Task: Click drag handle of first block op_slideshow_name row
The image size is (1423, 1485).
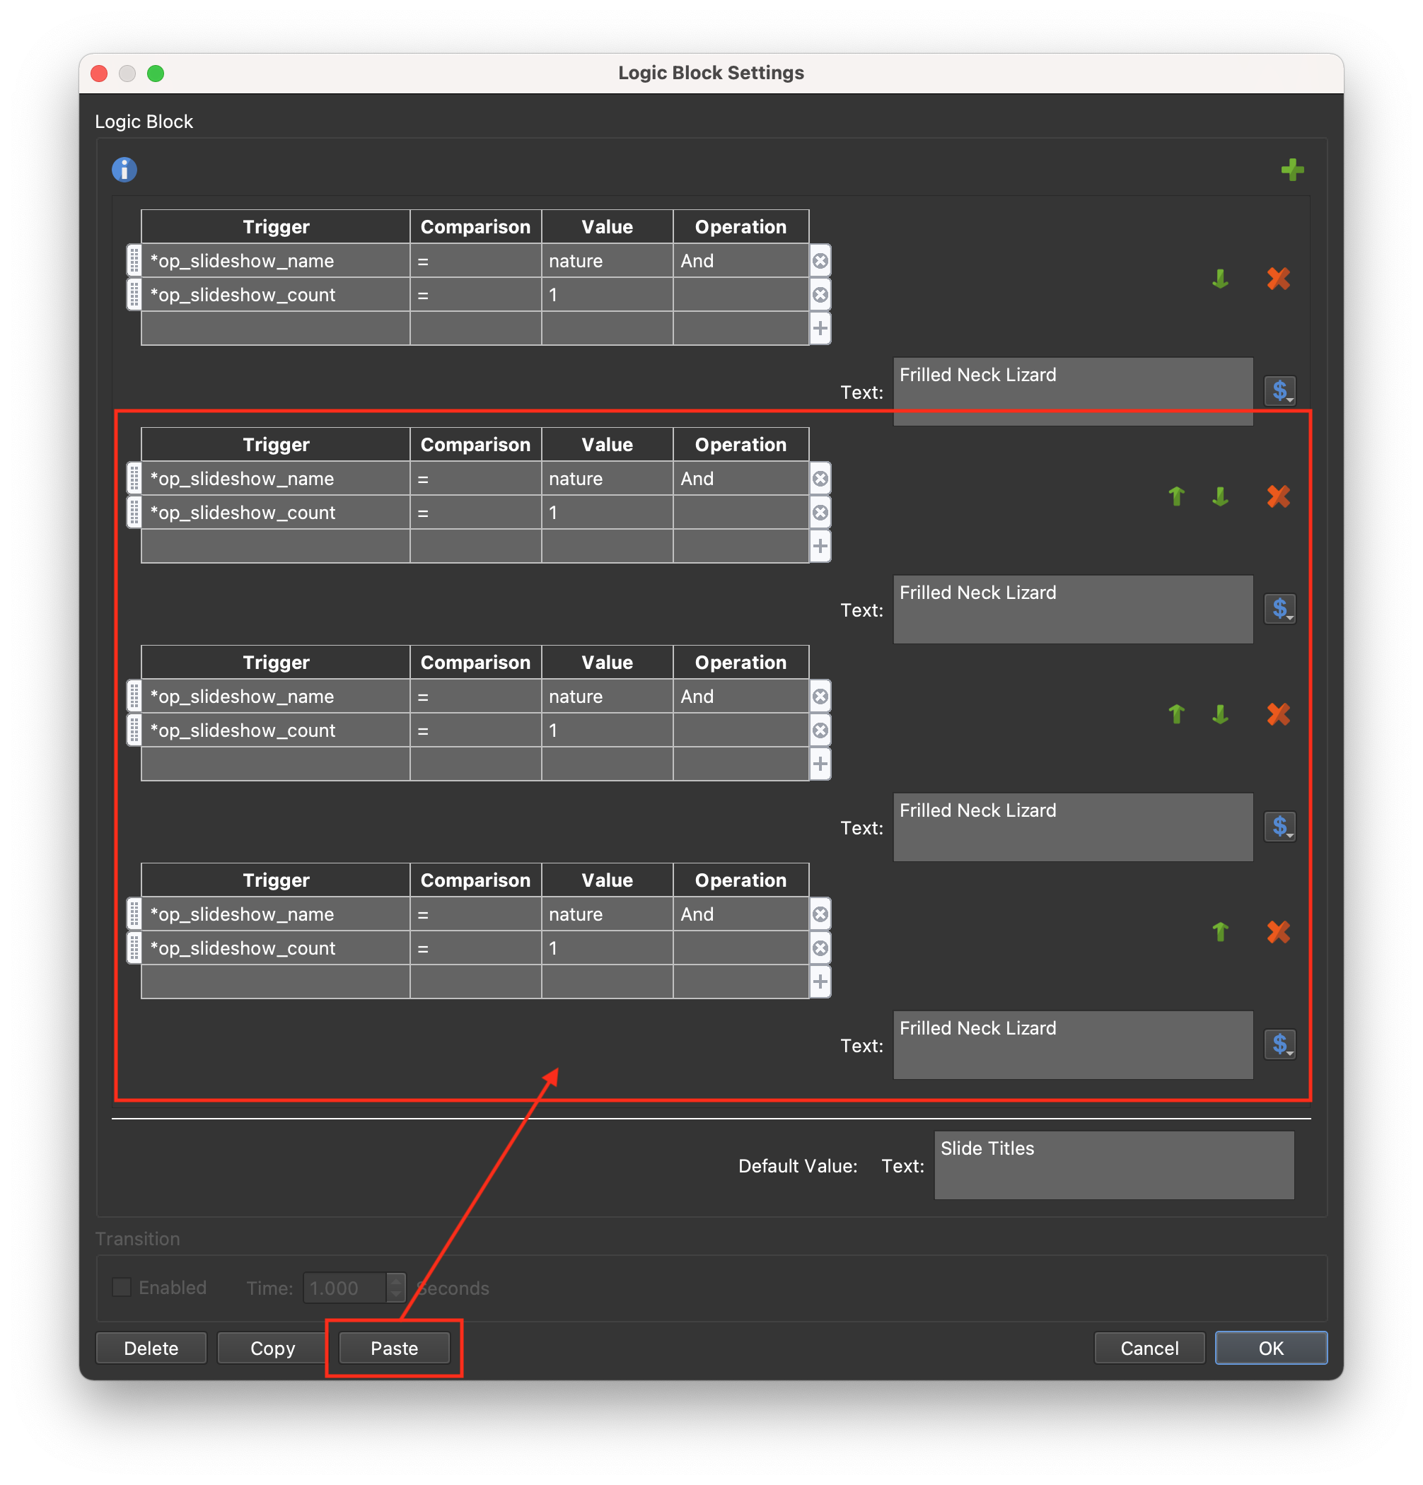Action: click(134, 261)
